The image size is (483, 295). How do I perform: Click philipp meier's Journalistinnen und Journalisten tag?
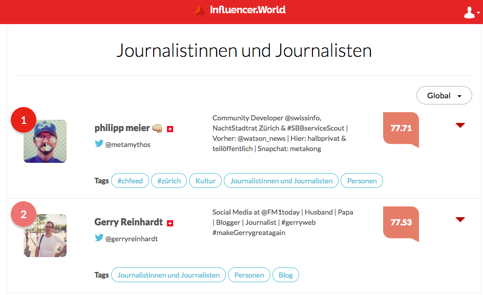pyautogui.click(x=281, y=181)
